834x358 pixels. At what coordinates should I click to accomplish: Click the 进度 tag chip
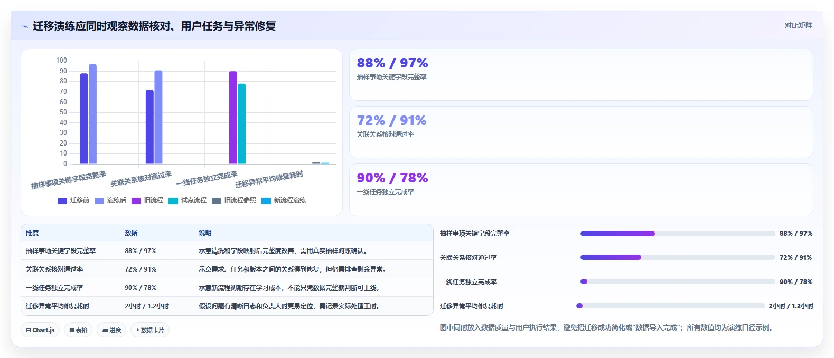tap(111, 330)
